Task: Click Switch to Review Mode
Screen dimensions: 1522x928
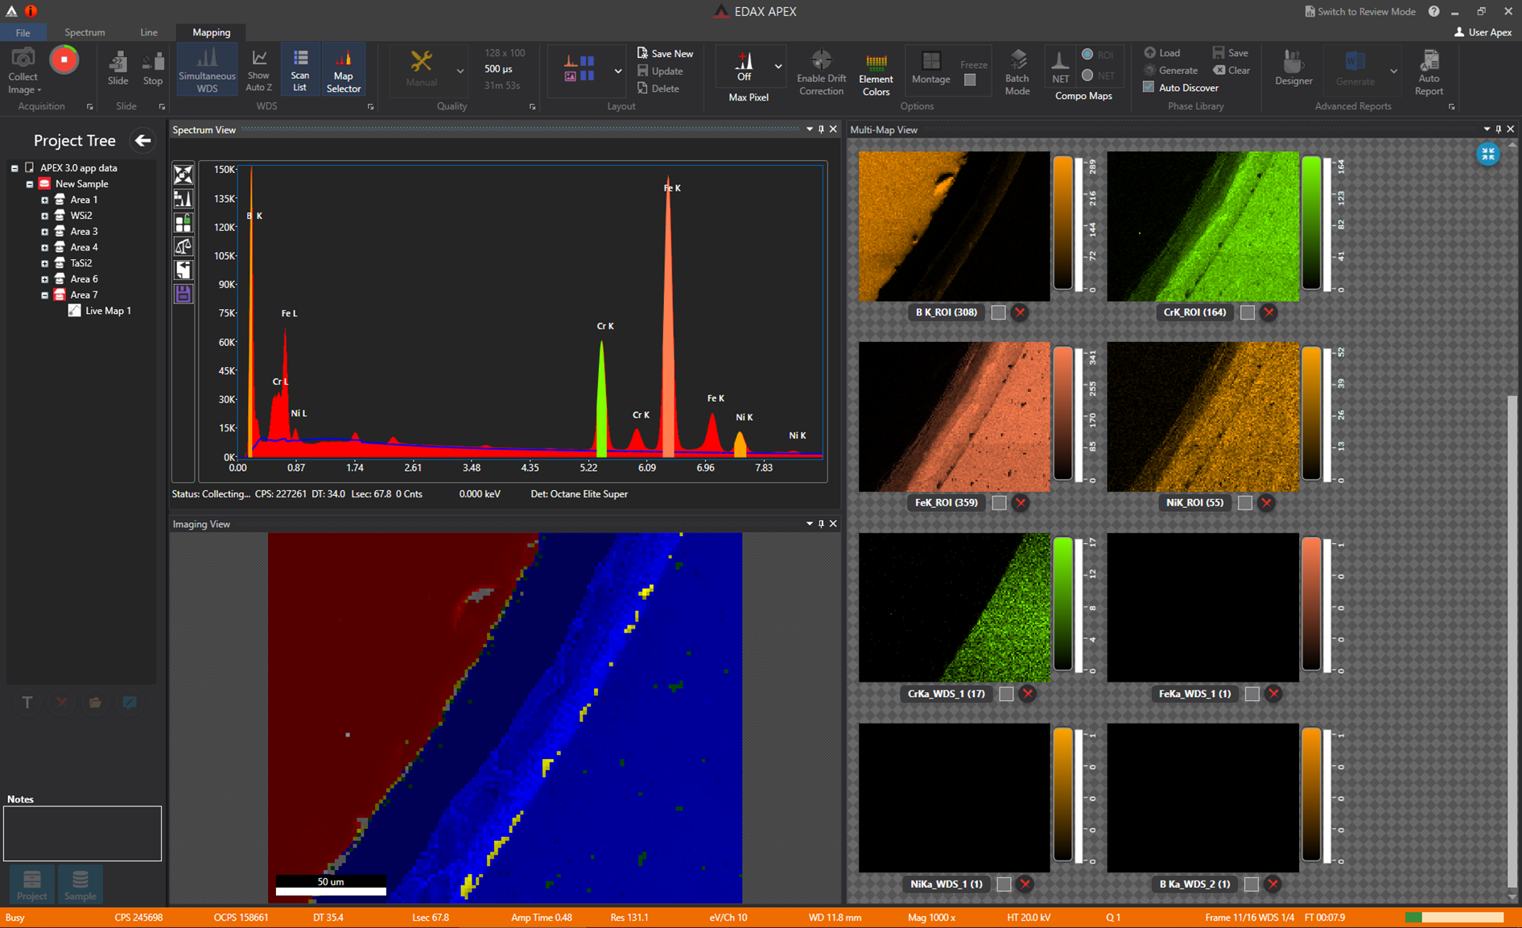Action: (x=1360, y=11)
